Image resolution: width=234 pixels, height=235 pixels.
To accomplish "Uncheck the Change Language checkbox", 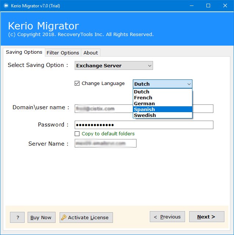I will [77, 83].
